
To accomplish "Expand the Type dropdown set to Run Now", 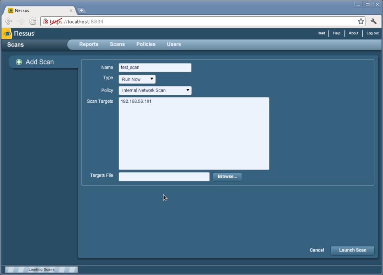I will pyautogui.click(x=137, y=79).
